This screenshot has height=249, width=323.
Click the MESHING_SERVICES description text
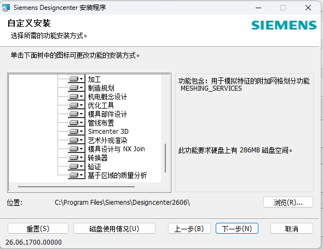click(211, 88)
